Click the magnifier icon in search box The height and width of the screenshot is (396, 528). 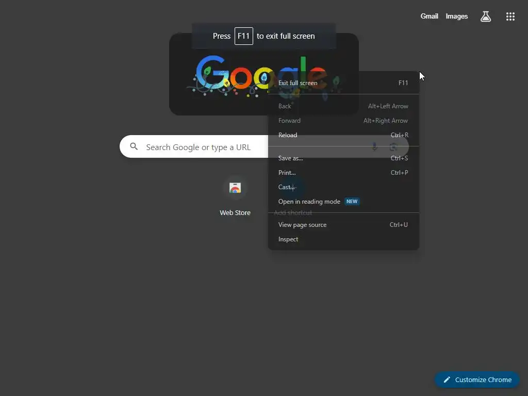134,146
